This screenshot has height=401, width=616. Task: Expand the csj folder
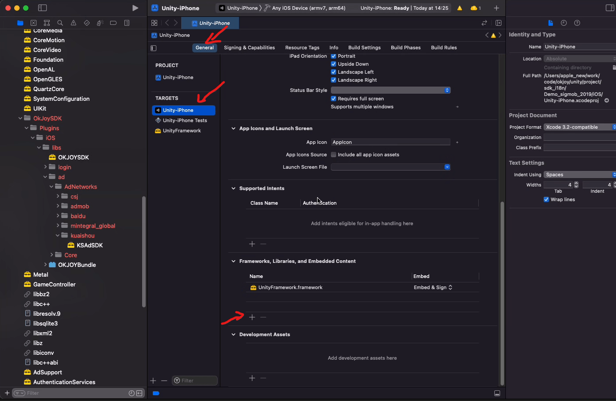[58, 196]
